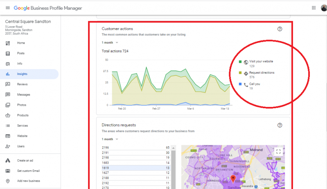327x189 pixels.
Task: Select postal code row 1683
Action: [x=136, y=163]
